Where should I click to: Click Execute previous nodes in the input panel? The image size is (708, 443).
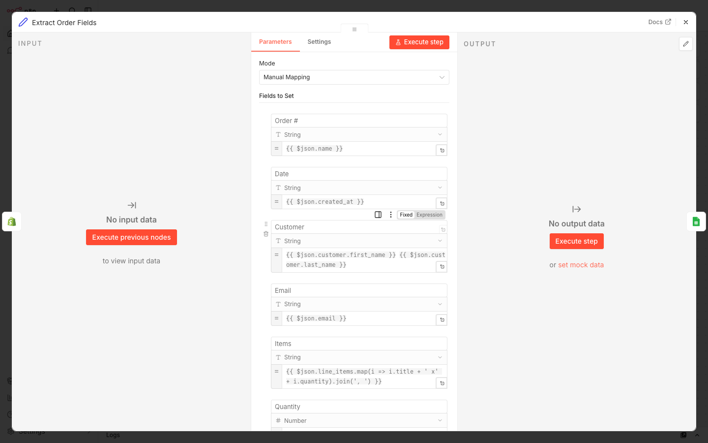pyautogui.click(x=131, y=237)
